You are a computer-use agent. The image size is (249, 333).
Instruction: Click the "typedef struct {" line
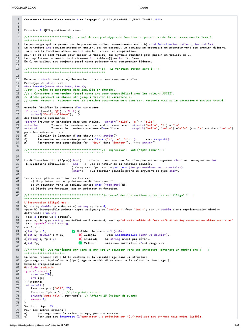[38, 271]
